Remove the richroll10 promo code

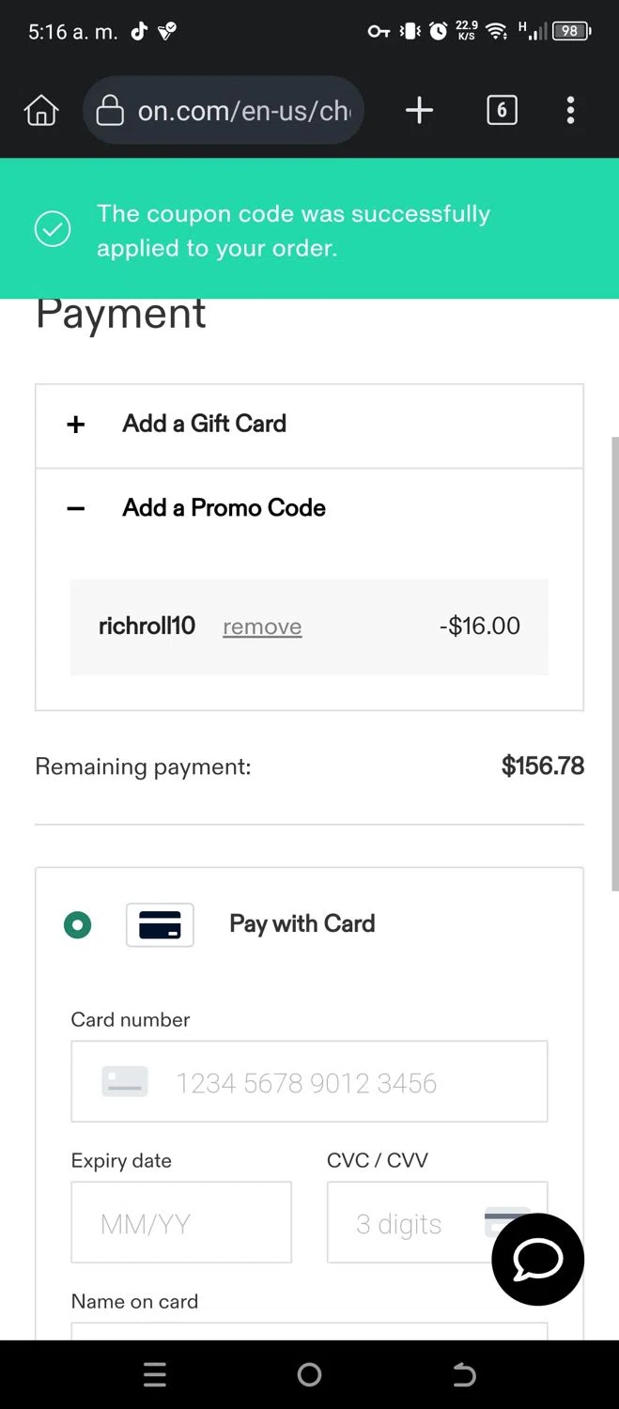[262, 627]
